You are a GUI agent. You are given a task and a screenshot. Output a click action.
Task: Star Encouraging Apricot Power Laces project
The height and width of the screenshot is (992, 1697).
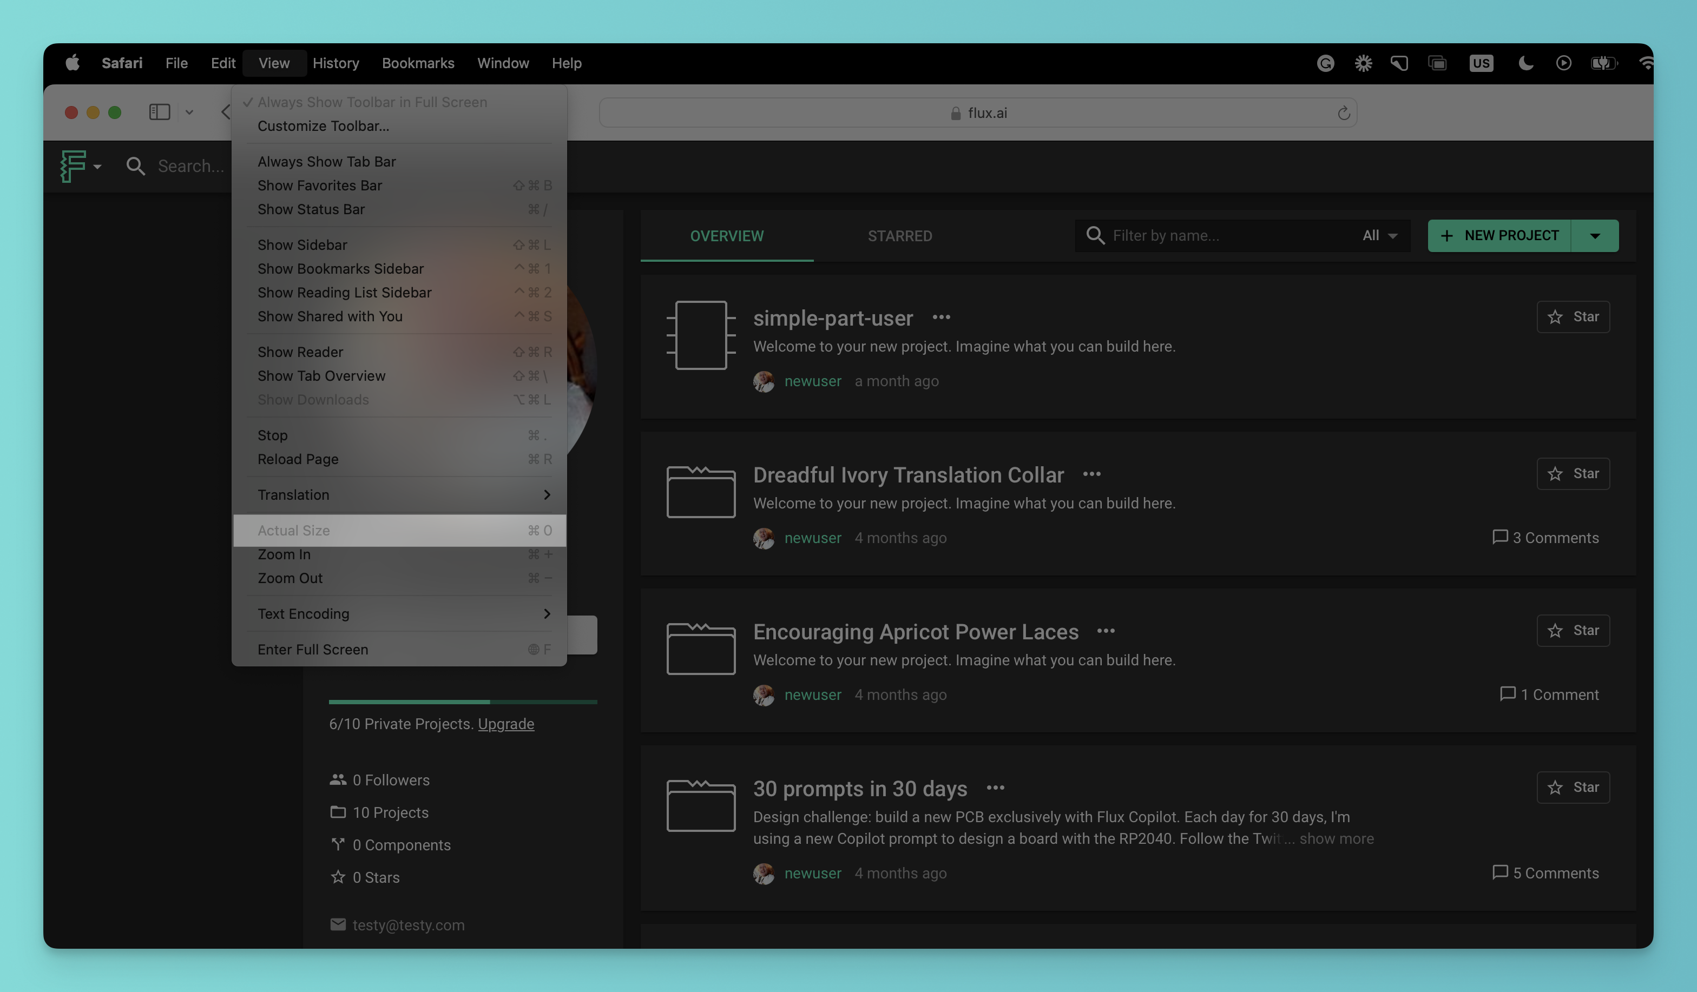(1573, 630)
